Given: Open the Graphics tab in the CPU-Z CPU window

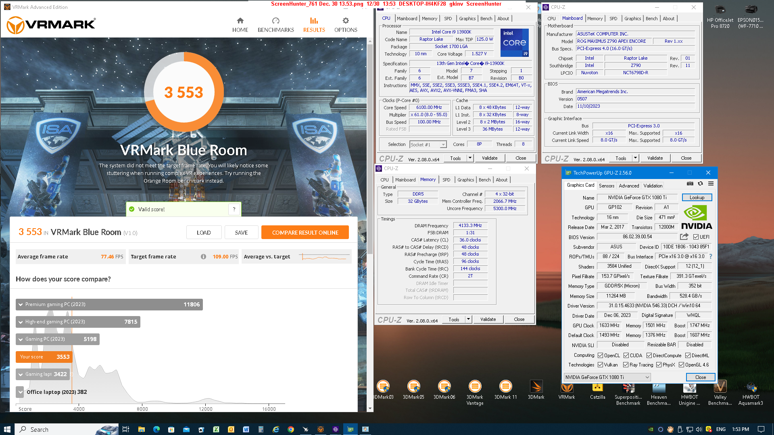Looking at the screenshot, I should (x=467, y=19).
